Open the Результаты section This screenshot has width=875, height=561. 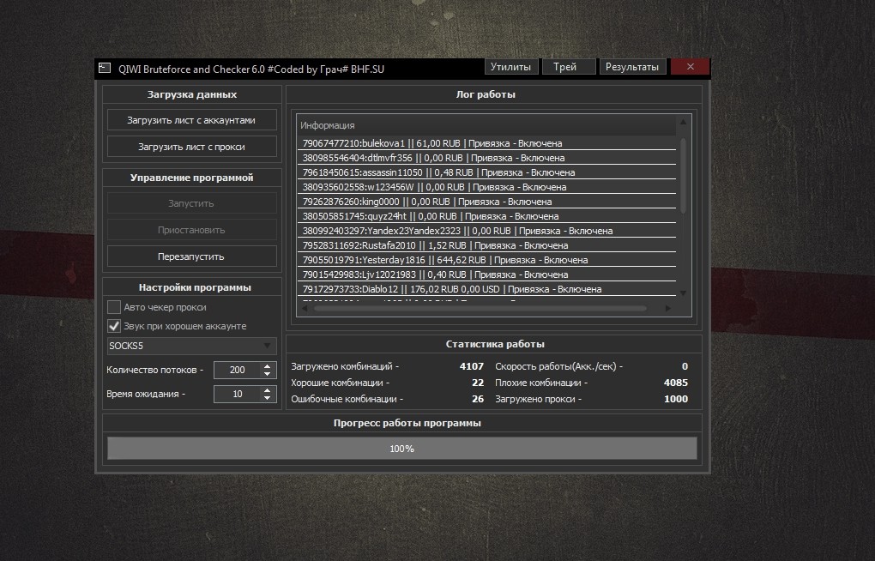pyautogui.click(x=632, y=66)
